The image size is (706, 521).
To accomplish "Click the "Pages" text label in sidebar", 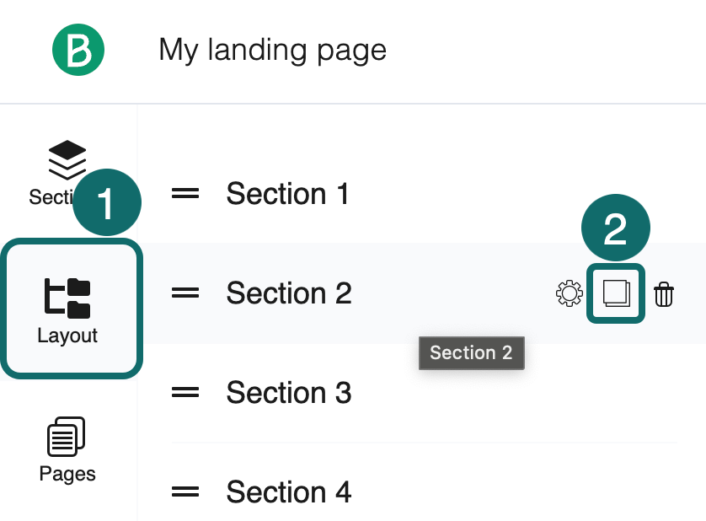I will [x=67, y=474].
